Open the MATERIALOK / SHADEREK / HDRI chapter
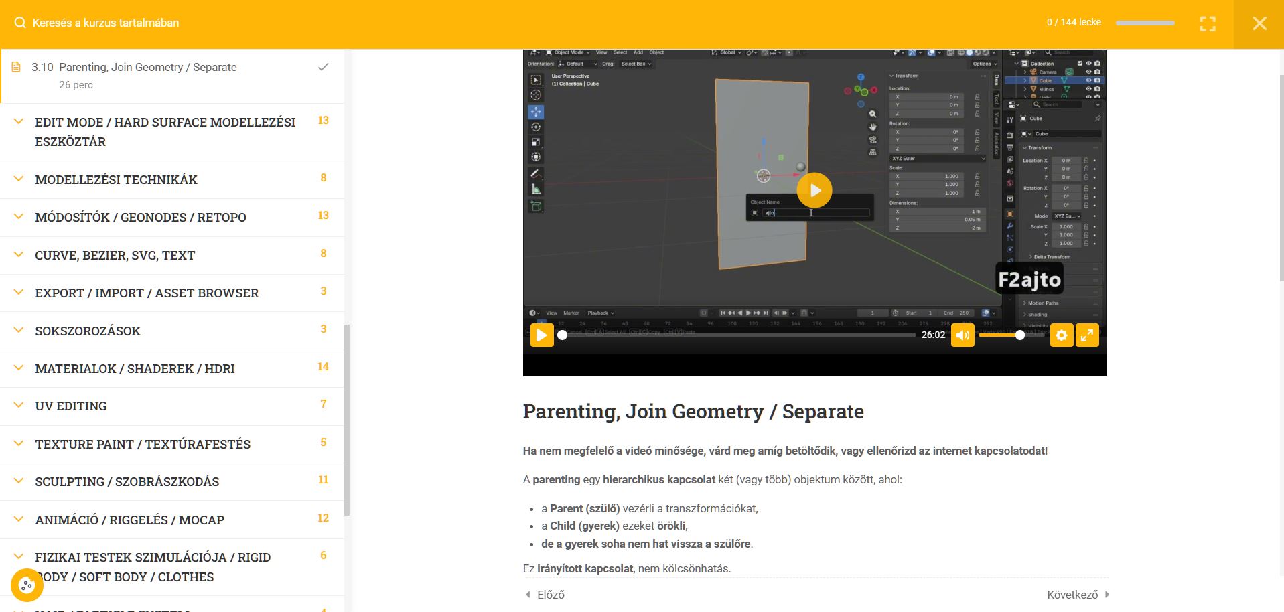 click(x=135, y=368)
